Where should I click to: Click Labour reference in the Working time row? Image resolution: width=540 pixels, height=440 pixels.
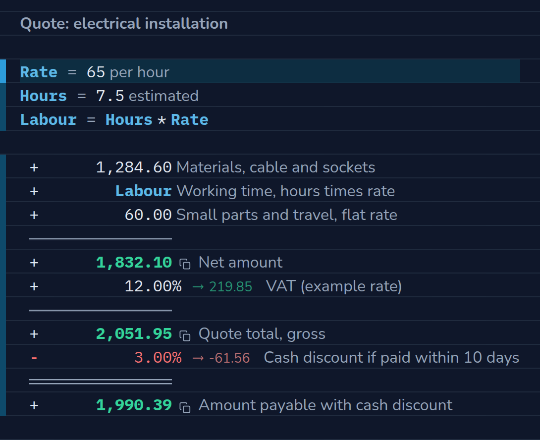[143, 191]
